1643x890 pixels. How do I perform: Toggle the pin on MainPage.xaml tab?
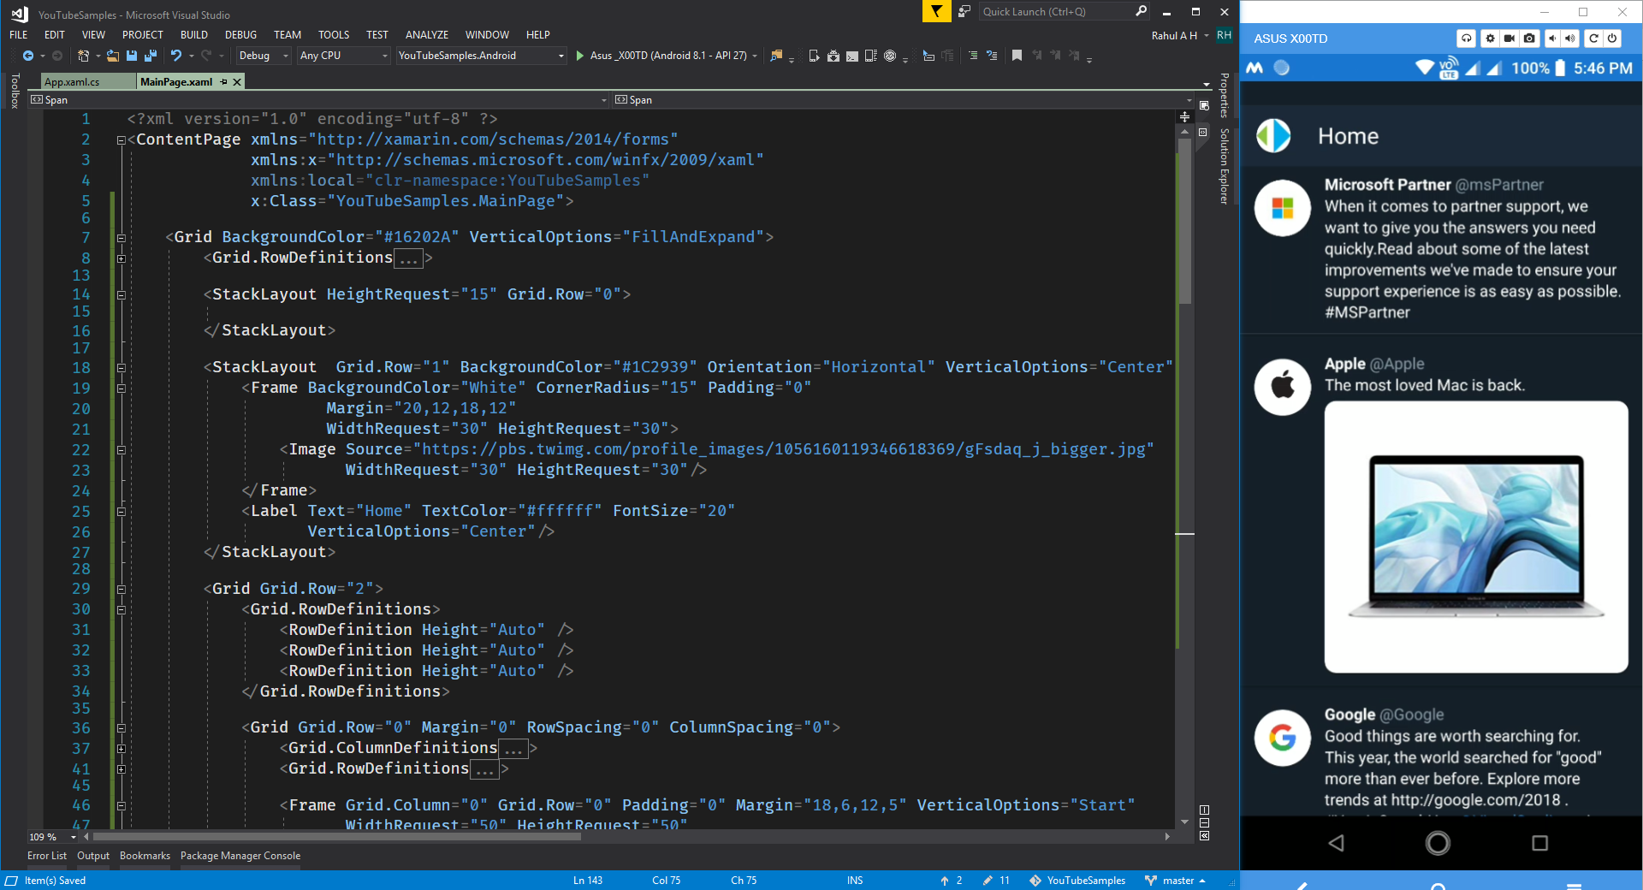click(x=223, y=82)
